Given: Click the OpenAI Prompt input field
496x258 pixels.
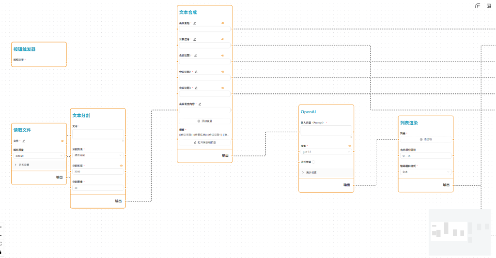Looking at the screenshot, I should click(x=326, y=130).
